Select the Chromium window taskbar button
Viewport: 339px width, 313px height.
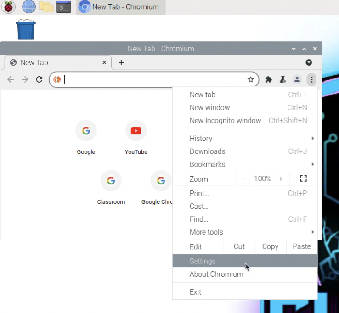(x=121, y=7)
